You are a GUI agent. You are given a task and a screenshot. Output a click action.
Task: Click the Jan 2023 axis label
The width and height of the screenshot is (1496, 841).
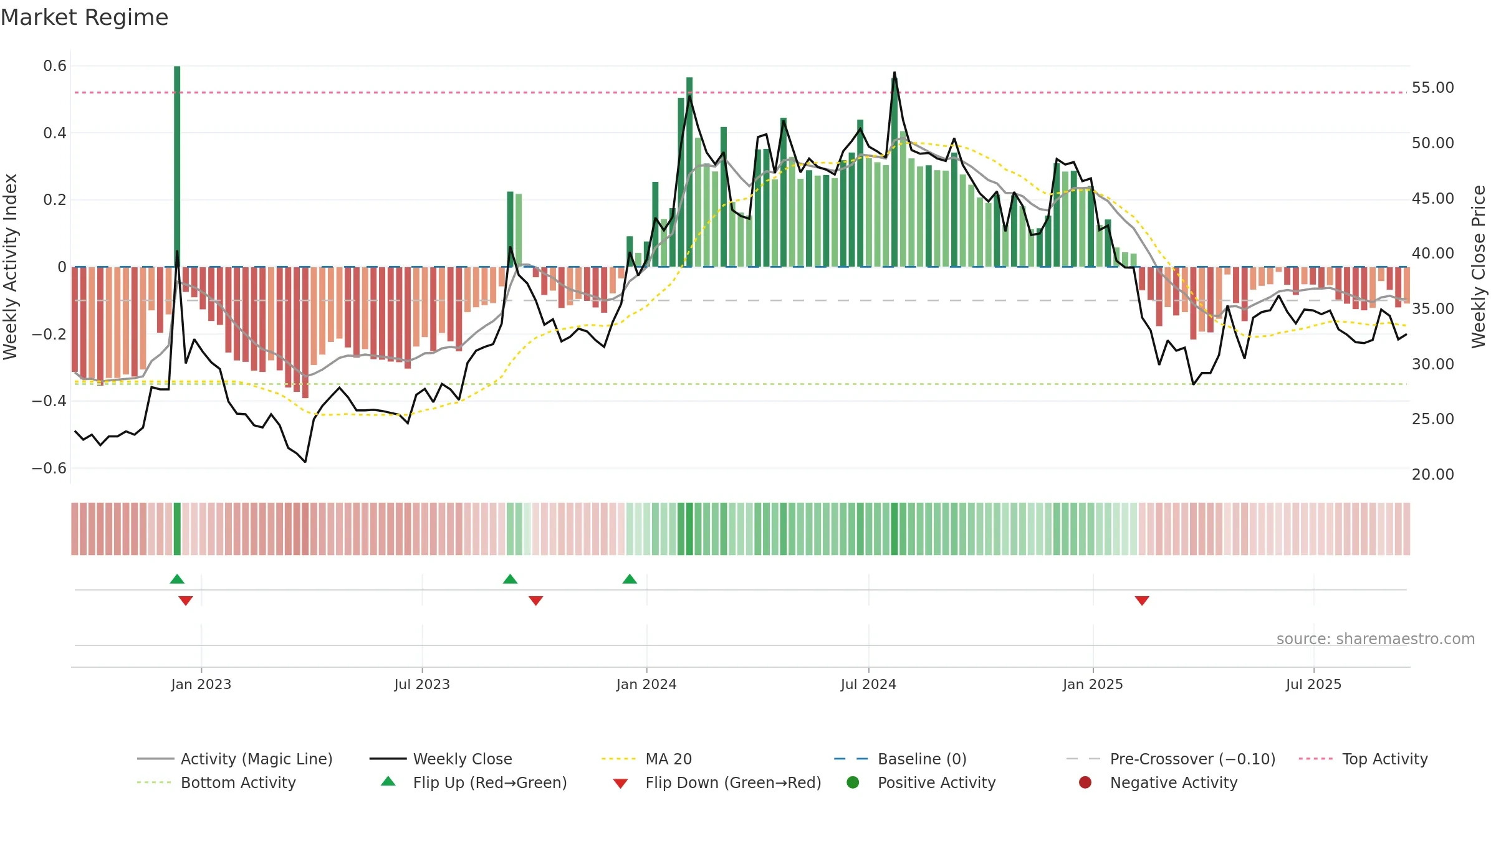tap(201, 685)
